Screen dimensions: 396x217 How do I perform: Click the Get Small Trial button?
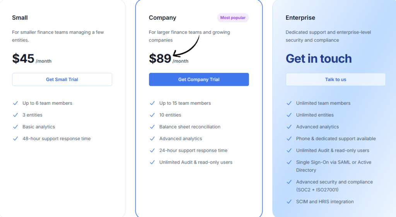point(62,80)
